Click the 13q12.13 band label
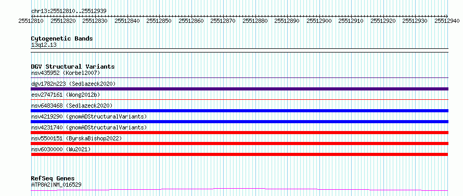 coord(44,45)
